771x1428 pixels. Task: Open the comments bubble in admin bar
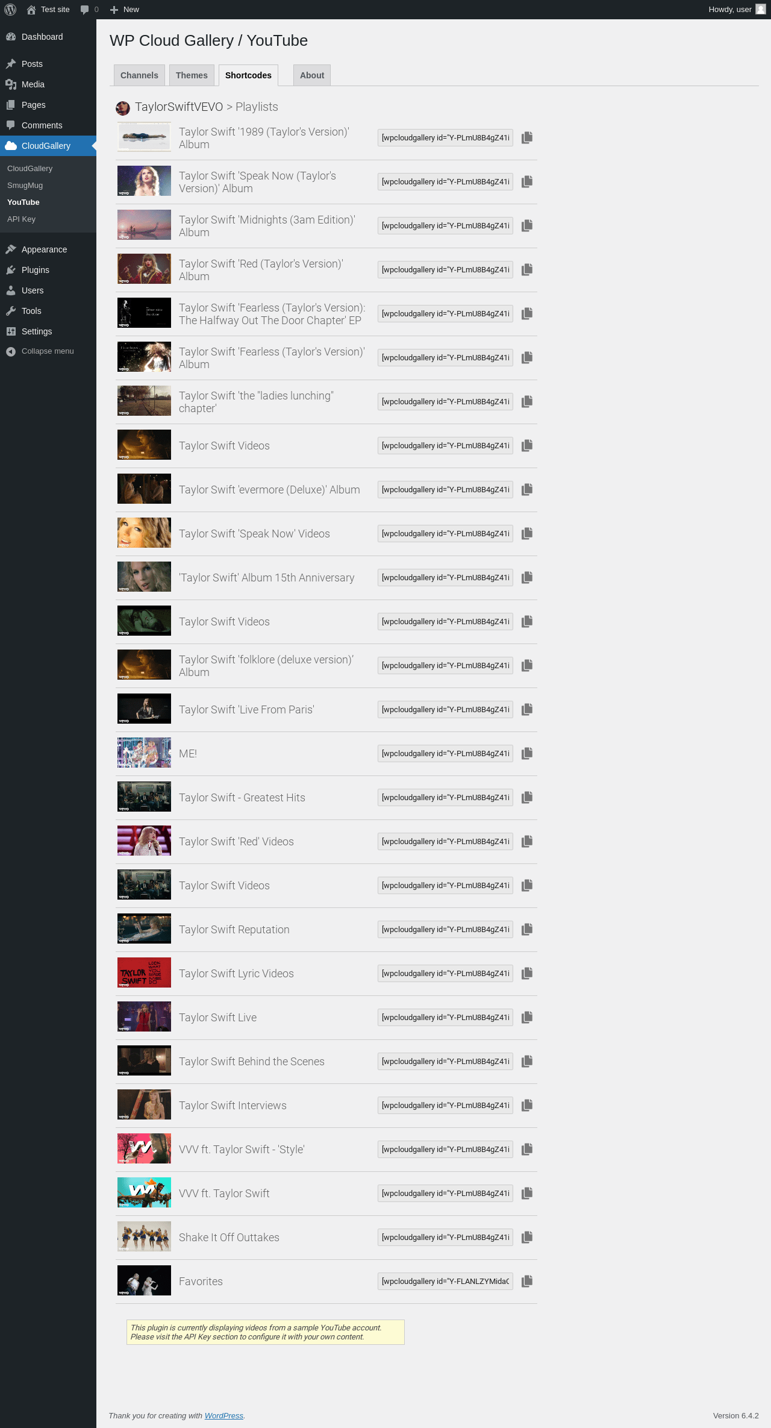(89, 10)
